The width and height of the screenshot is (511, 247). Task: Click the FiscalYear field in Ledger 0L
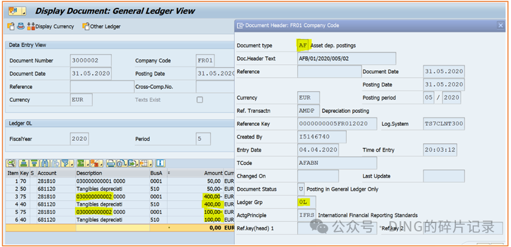click(x=79, y=138)
